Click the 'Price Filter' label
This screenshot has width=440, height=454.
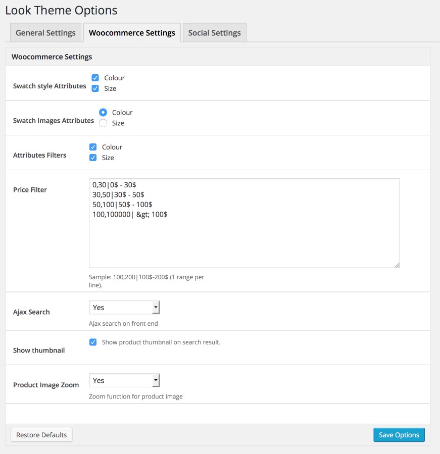(x=30, y=190)
